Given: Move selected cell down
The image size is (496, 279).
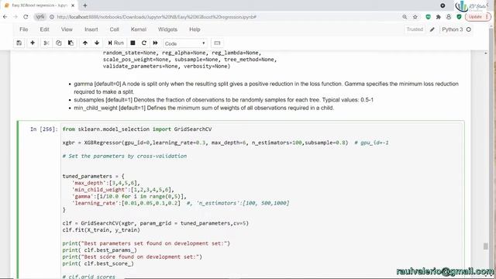Looking at the screenshot, I should click(x=97, y=43).
